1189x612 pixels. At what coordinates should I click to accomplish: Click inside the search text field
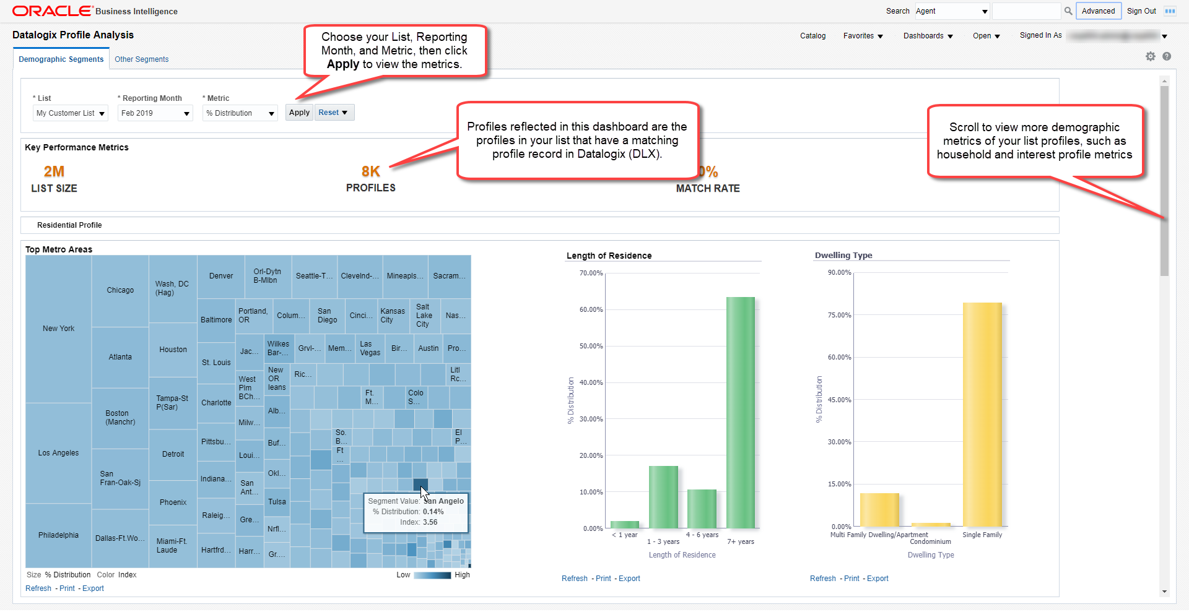pyautogui.click(x=1026, y=11)
